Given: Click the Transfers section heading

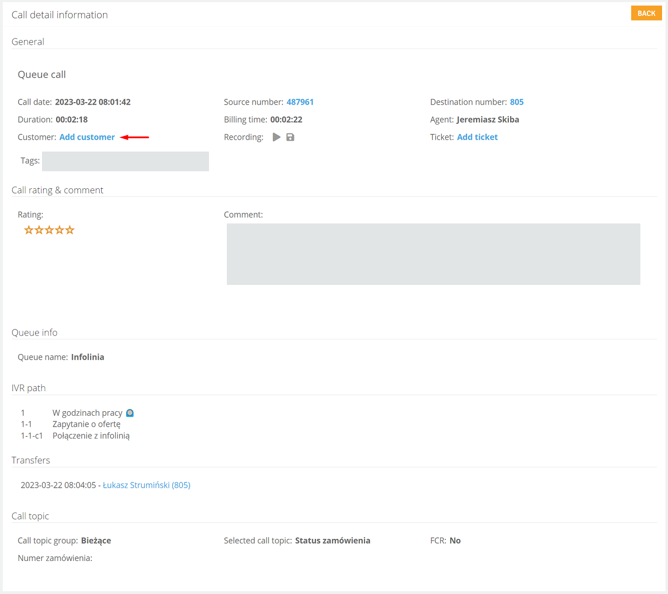Looking at the screenshot, I should pyautogui.click(x=31, y=460).
